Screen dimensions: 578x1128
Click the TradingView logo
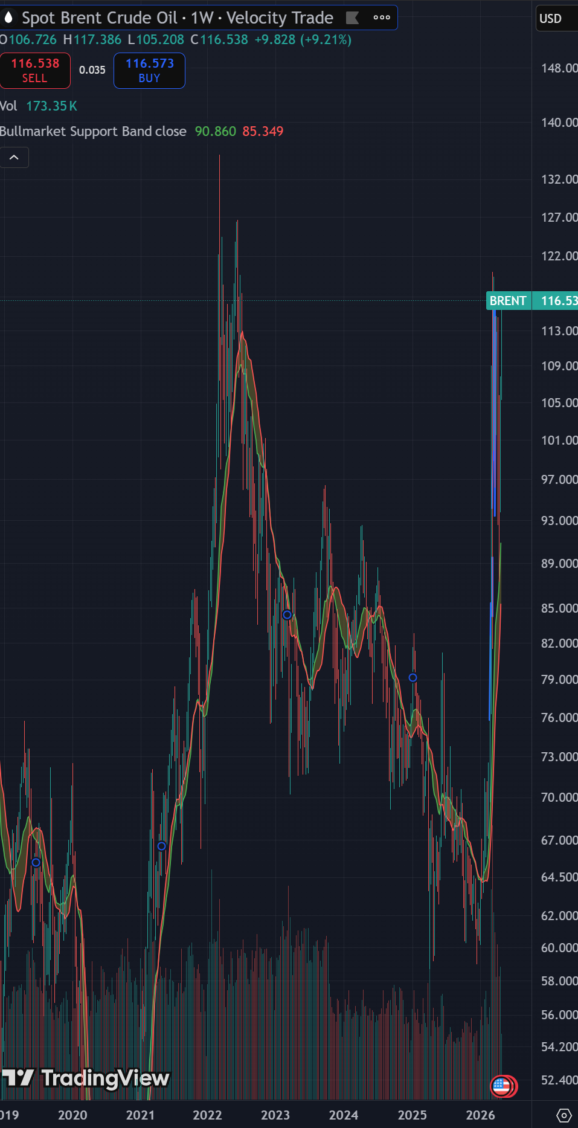click(x=86, y=1078)
